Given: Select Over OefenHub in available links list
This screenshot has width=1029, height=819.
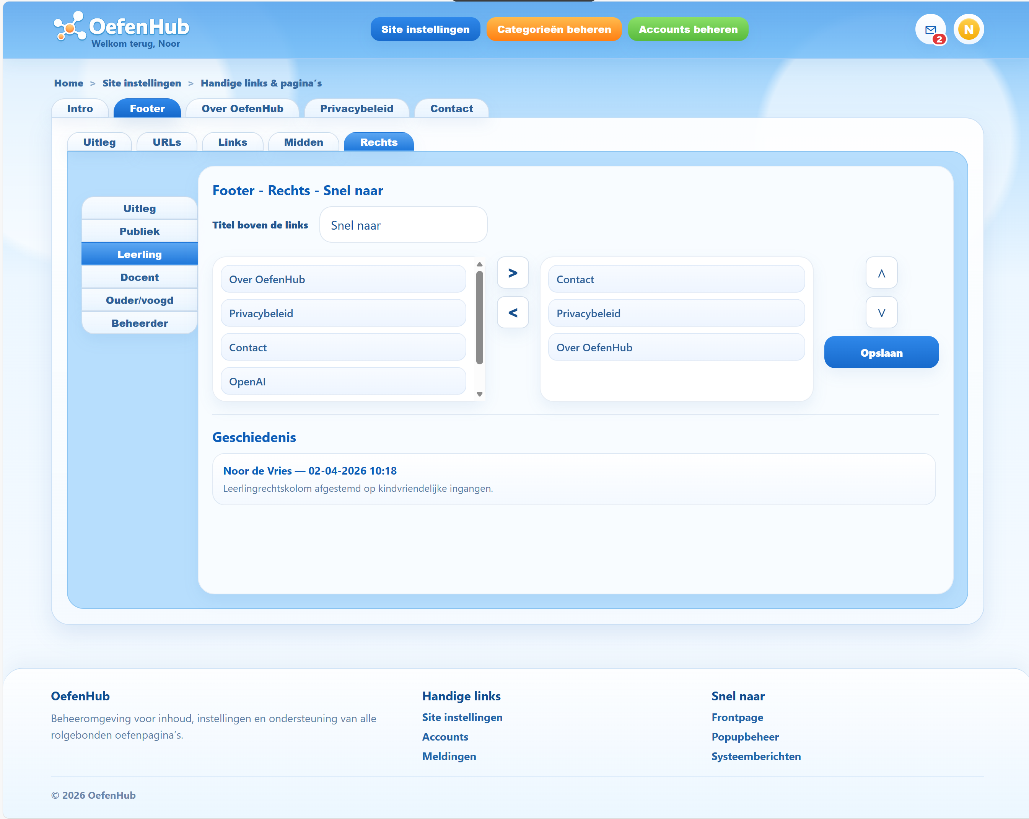Looking at the screenshot, I should click(x=343, y=279).
